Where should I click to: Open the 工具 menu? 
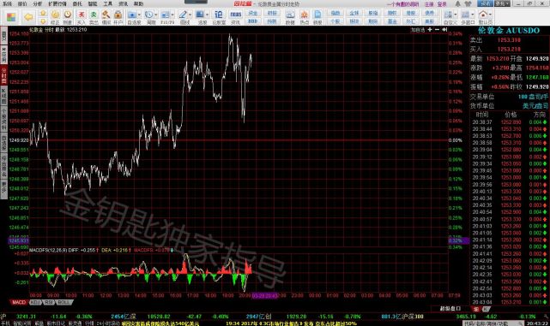coord(108,3)
